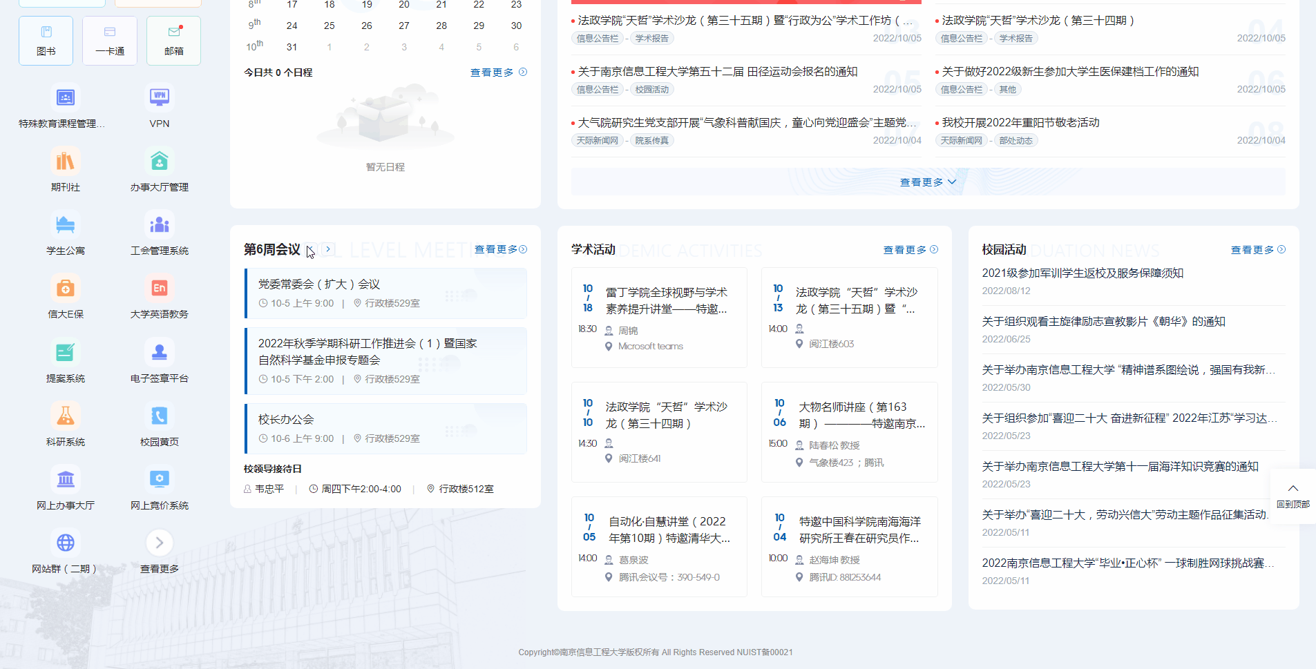Expand more apps with 查看更多 arrow
The width and height of the screenshot is (1316, 669).
tap(159, 543)
